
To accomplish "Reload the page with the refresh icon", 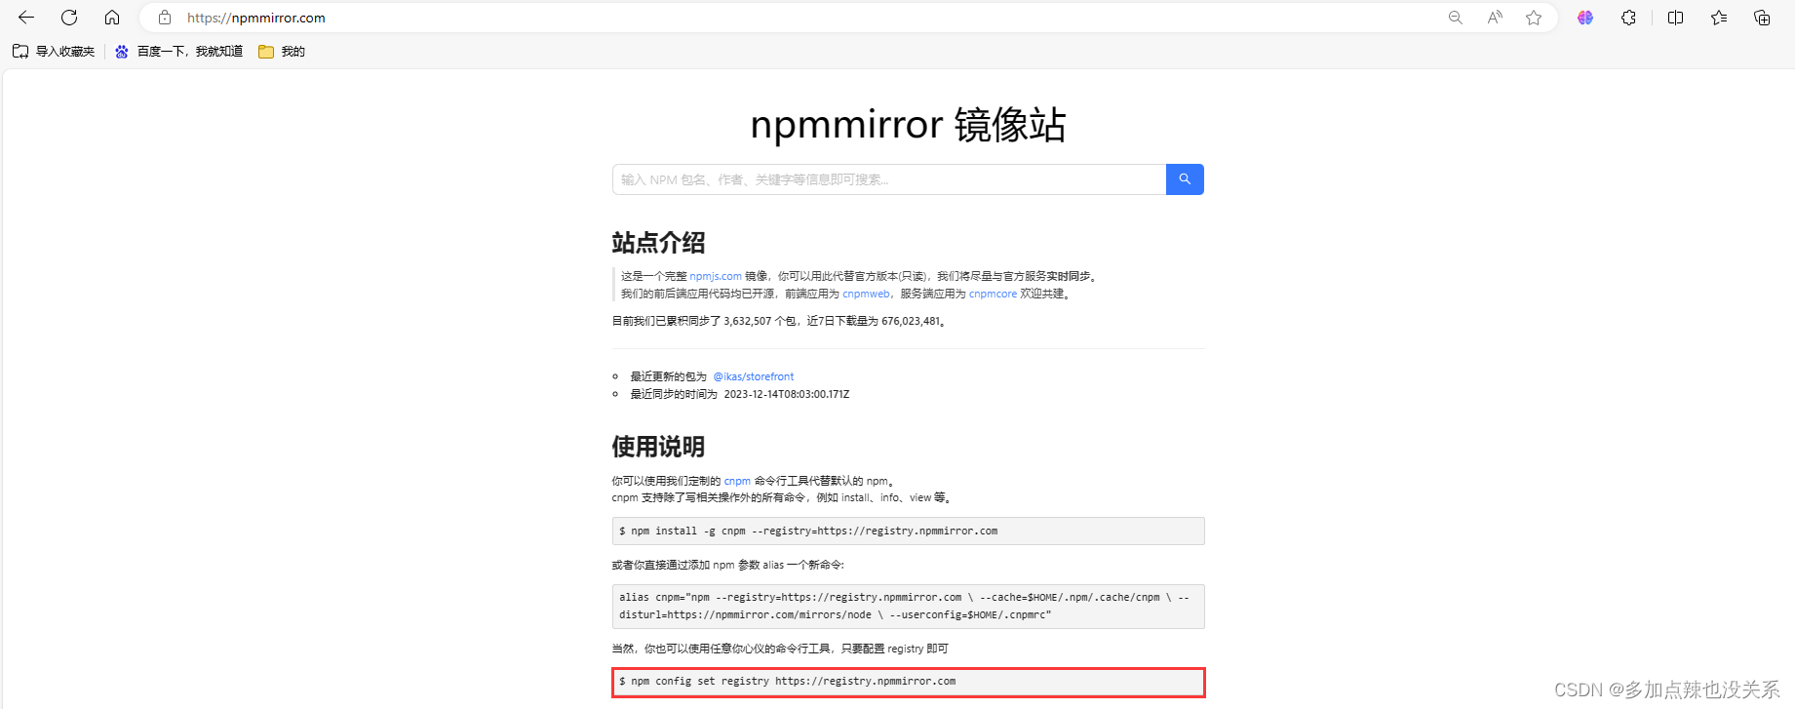I will tap(69, 18).
